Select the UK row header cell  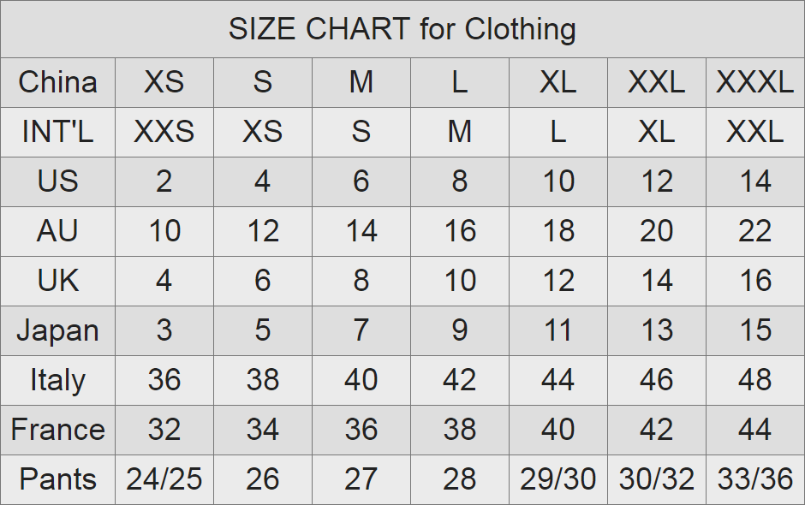57,282
